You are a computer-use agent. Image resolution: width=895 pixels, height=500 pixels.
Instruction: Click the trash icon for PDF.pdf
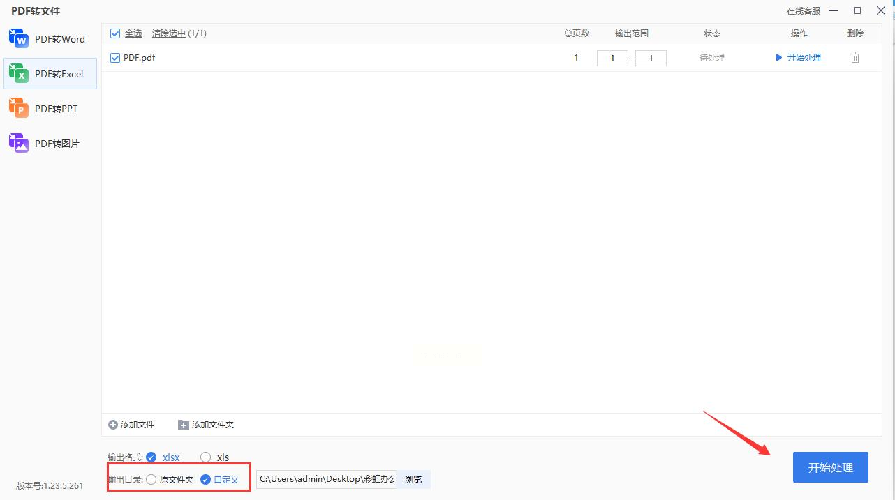tap(855, 58)
